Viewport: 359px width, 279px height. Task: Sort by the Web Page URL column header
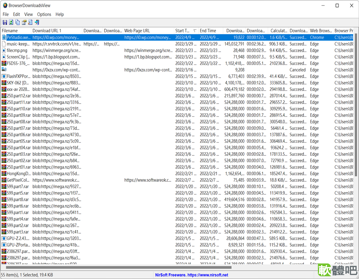click(149, 31)
